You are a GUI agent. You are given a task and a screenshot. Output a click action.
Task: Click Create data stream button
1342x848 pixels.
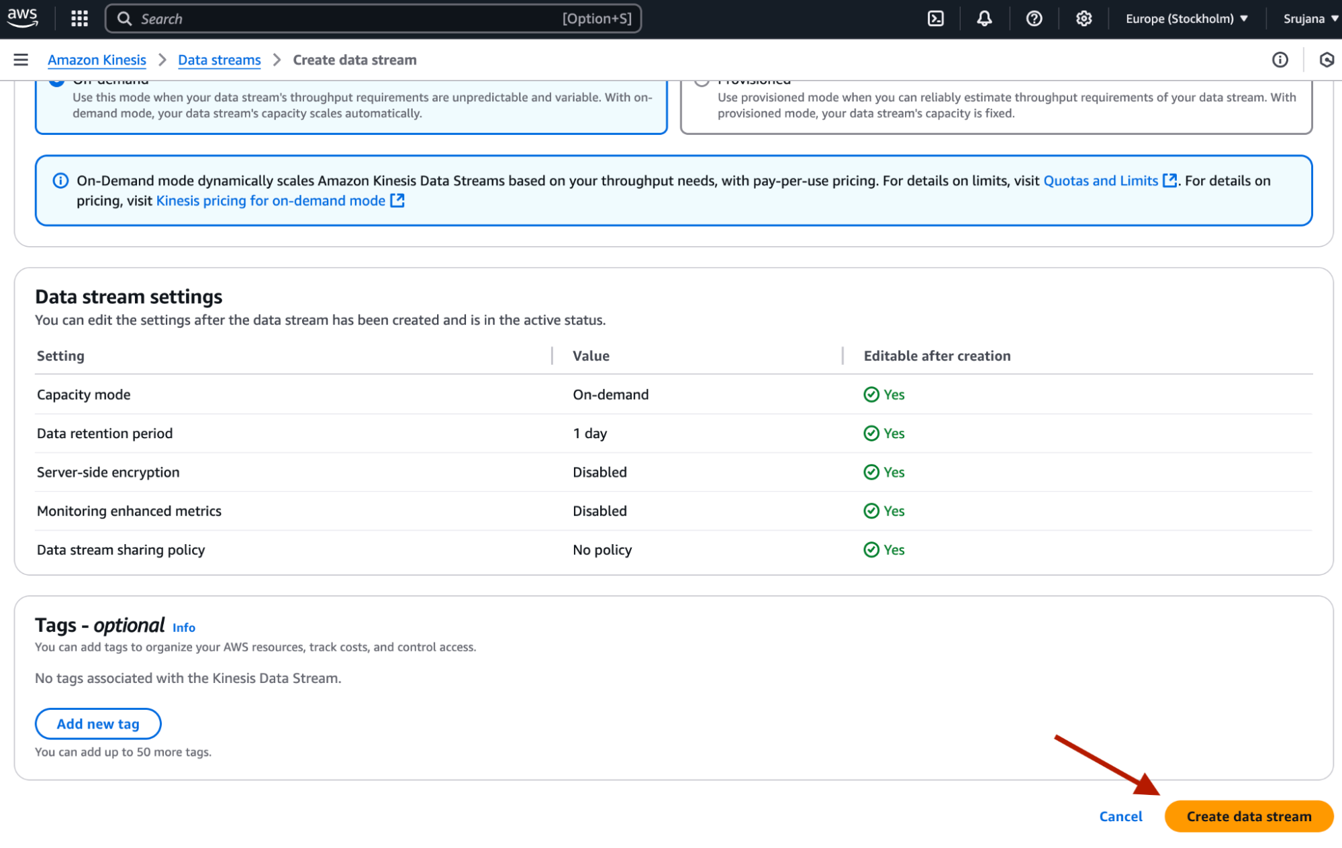point(1249,816)
